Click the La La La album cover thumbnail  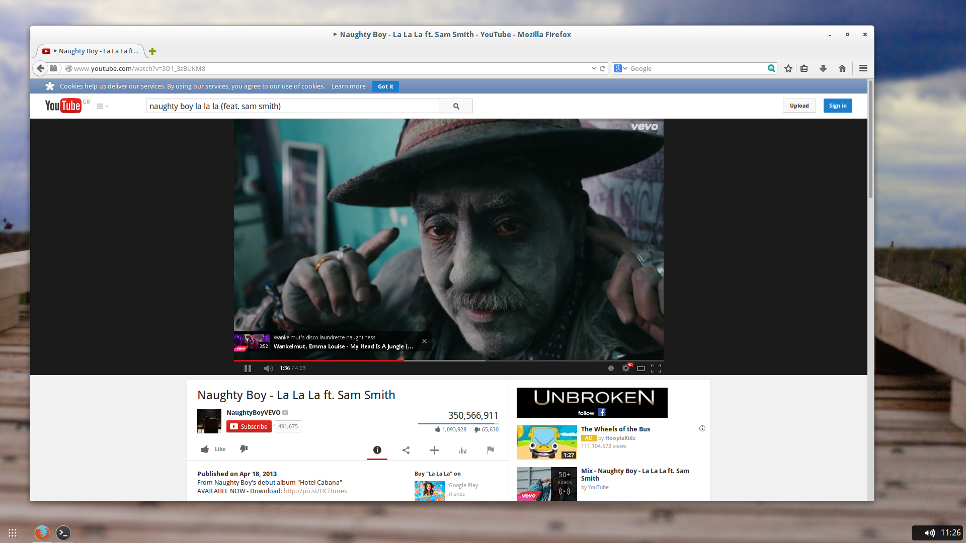[x=430, y=491]
